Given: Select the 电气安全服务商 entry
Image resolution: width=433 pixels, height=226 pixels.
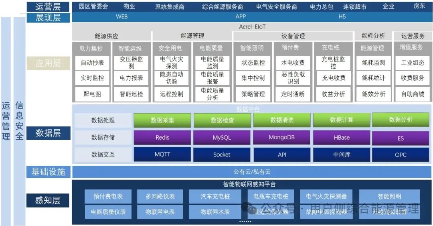Looking at the screenshot, I should pyautogui.click(x=276, y=7).
